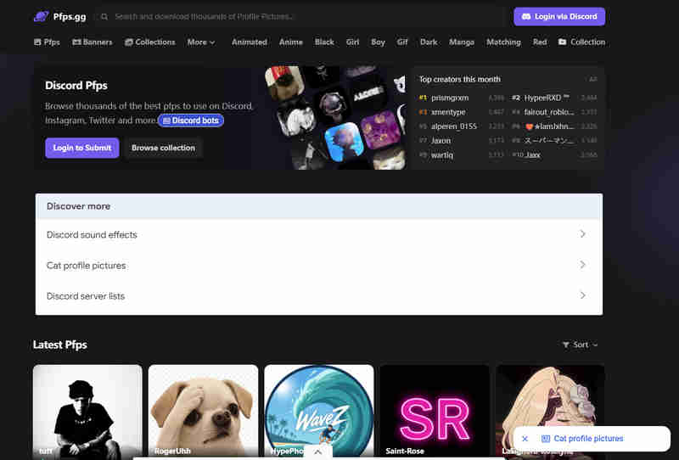Viewport: 679px width, 460px height.
Task: Open the purple pfp thumbnail in hero
Action: point(380,129)
